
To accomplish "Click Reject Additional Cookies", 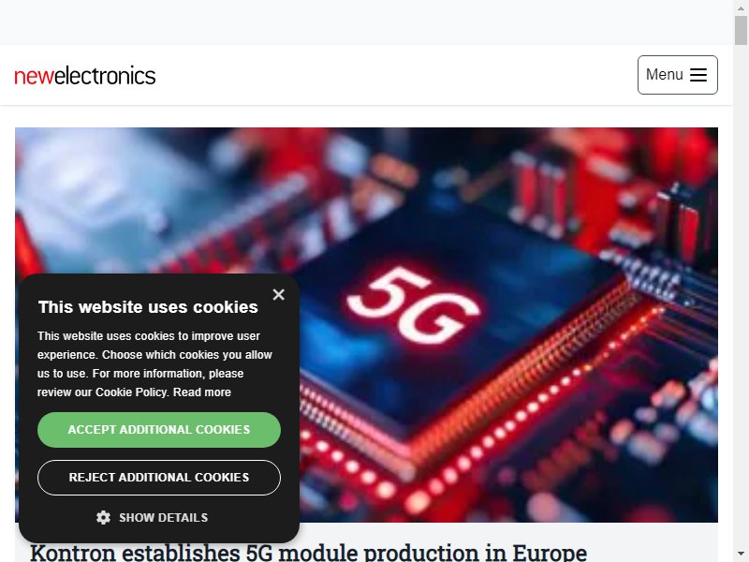I will [x=159, y=478].
